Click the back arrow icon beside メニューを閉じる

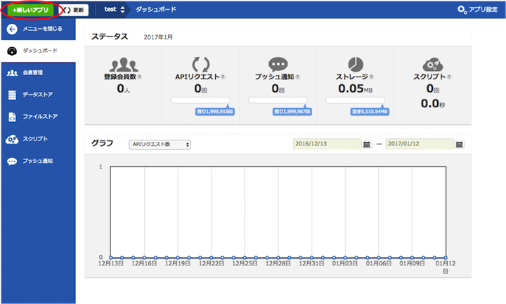12,29
